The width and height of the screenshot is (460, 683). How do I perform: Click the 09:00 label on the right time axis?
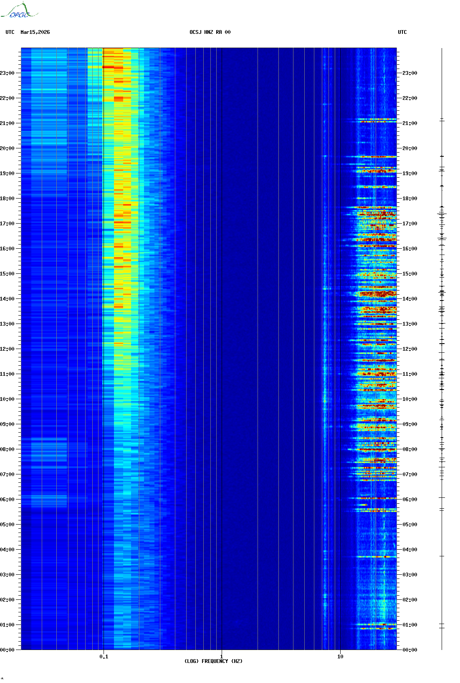click(409, 424)
